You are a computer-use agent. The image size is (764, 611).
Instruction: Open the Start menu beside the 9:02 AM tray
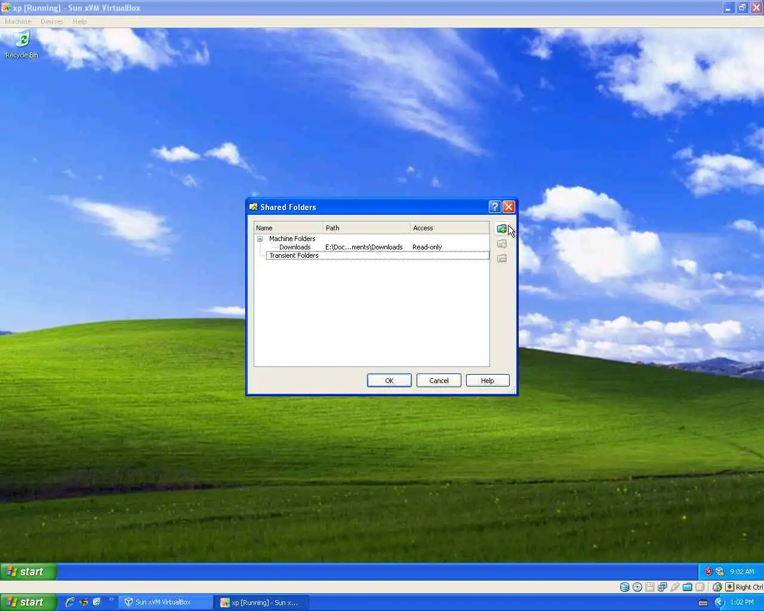pos(29,572)
